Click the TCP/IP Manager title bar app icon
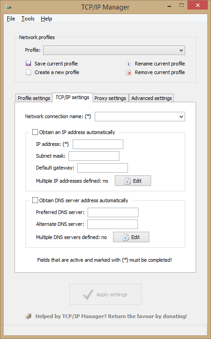The width and height of the screenshot is (211, 339). tap(9, 7)
